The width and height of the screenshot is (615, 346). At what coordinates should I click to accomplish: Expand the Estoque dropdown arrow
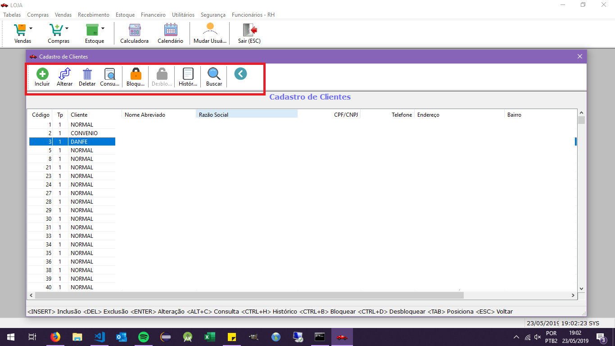tap(103, 28)
